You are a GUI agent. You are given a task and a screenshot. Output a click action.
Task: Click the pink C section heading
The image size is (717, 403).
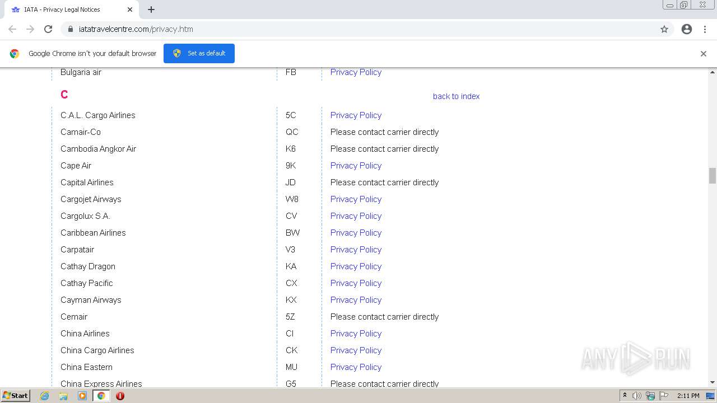[x=64, y=95]
